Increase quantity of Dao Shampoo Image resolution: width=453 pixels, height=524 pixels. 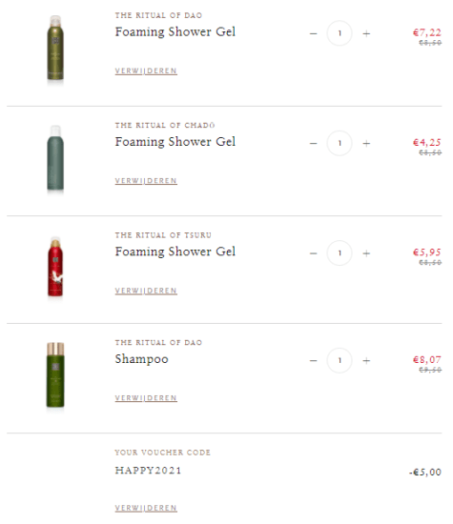click(x=366, y=360)
